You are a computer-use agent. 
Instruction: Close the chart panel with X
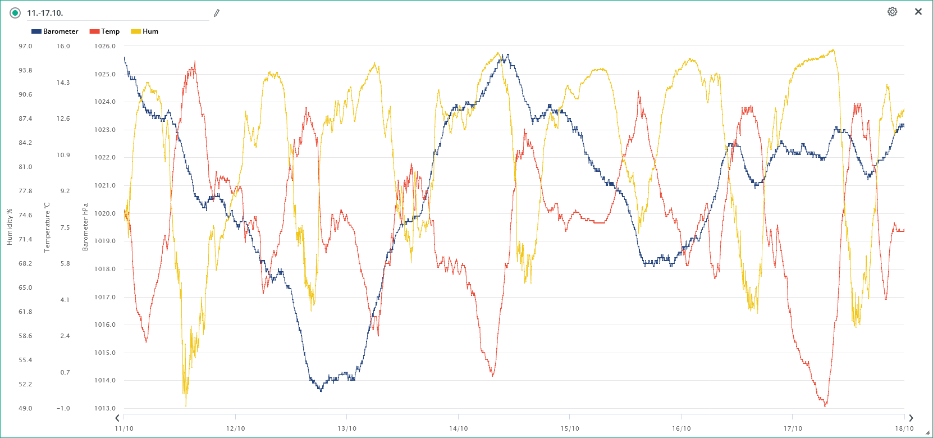coord(918,12)
